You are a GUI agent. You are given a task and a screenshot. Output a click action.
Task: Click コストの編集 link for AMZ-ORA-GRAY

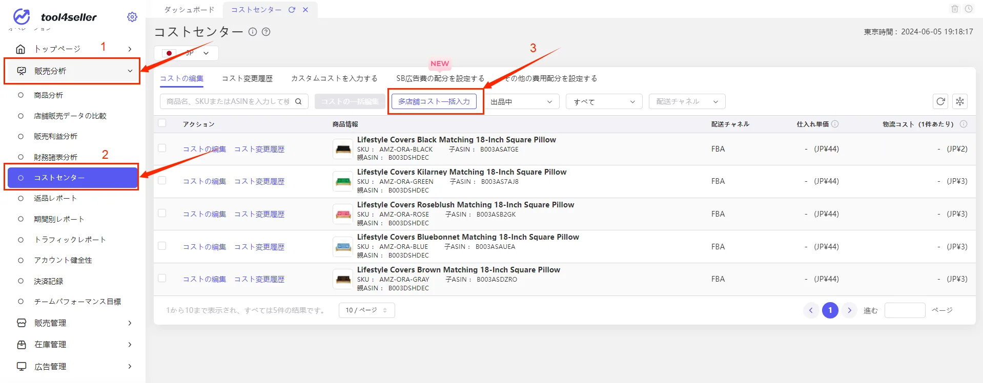coord(204,279)
